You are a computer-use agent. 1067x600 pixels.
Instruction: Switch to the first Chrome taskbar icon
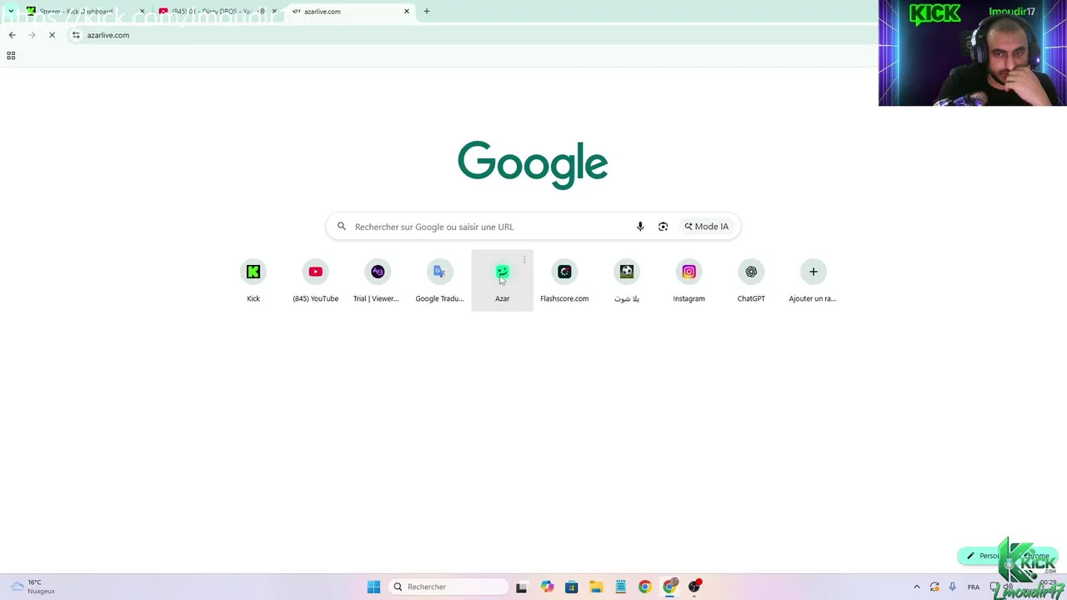point(644,587)
